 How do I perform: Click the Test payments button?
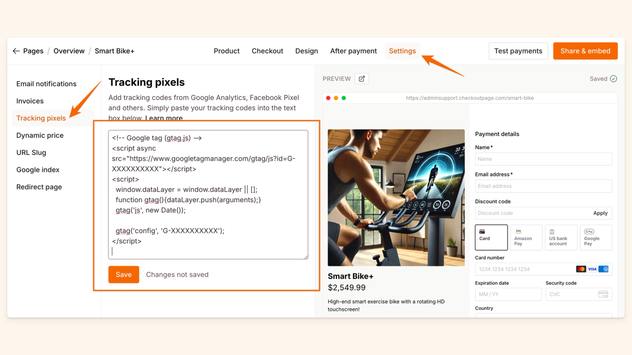pyautogui.click(x=518, y=51)
